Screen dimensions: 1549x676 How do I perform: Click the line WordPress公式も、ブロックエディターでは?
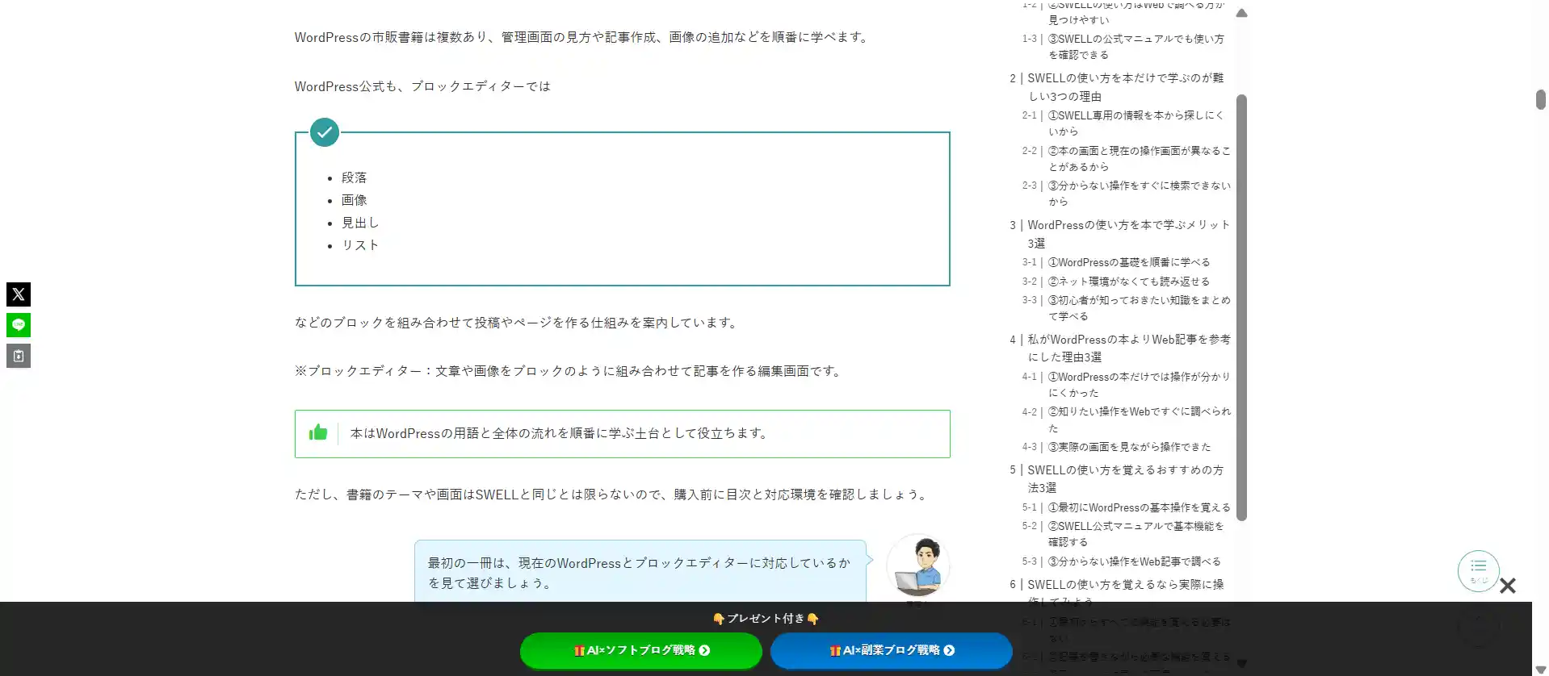point(422,86)
